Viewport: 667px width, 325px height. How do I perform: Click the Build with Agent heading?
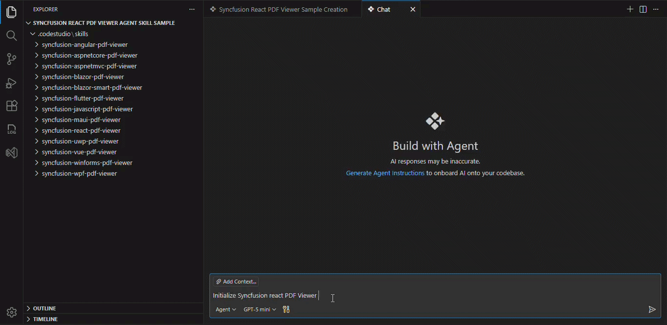(435, 146)
